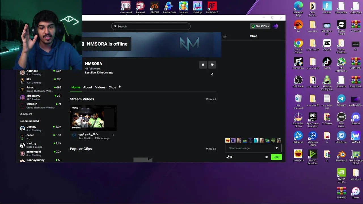The height and width of the screenshot is (204, 363).
Task: Open the HidHide Configuration shortcut
Action: (x=327, y=83)
